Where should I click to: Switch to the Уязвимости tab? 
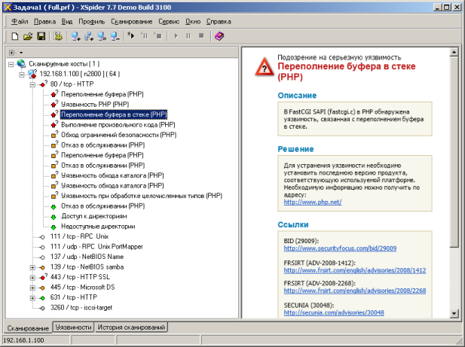coord(73,327)
